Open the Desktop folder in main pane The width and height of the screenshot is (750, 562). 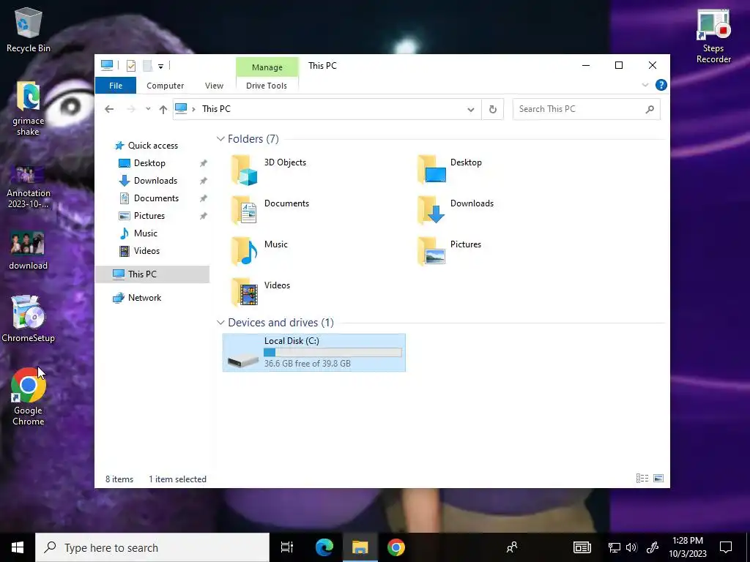point(450,170)
